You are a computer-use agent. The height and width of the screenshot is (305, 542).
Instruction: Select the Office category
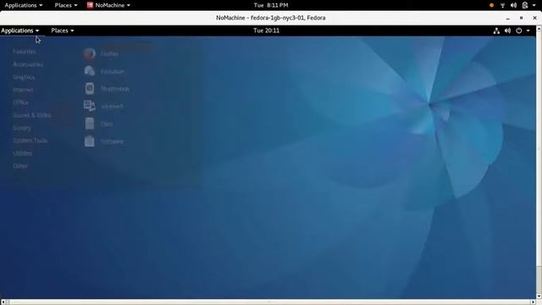pyautogui.click(x=20, y=103)
